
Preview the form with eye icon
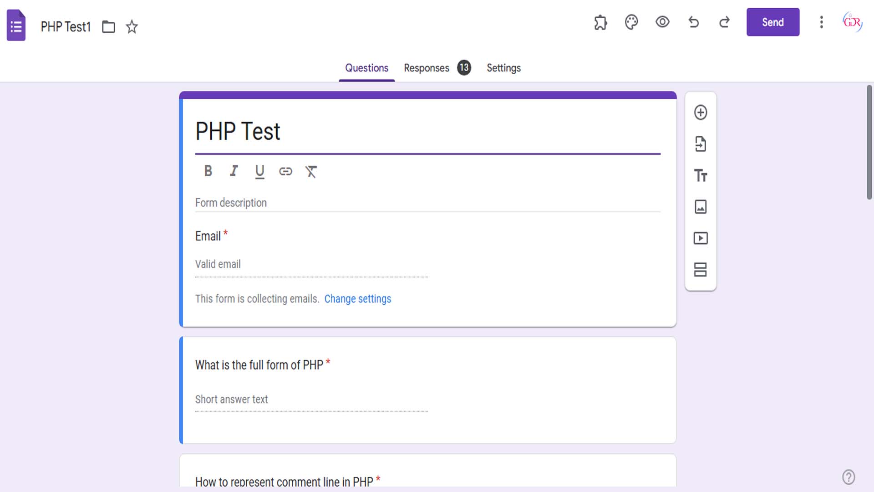(x=662, y=22)
